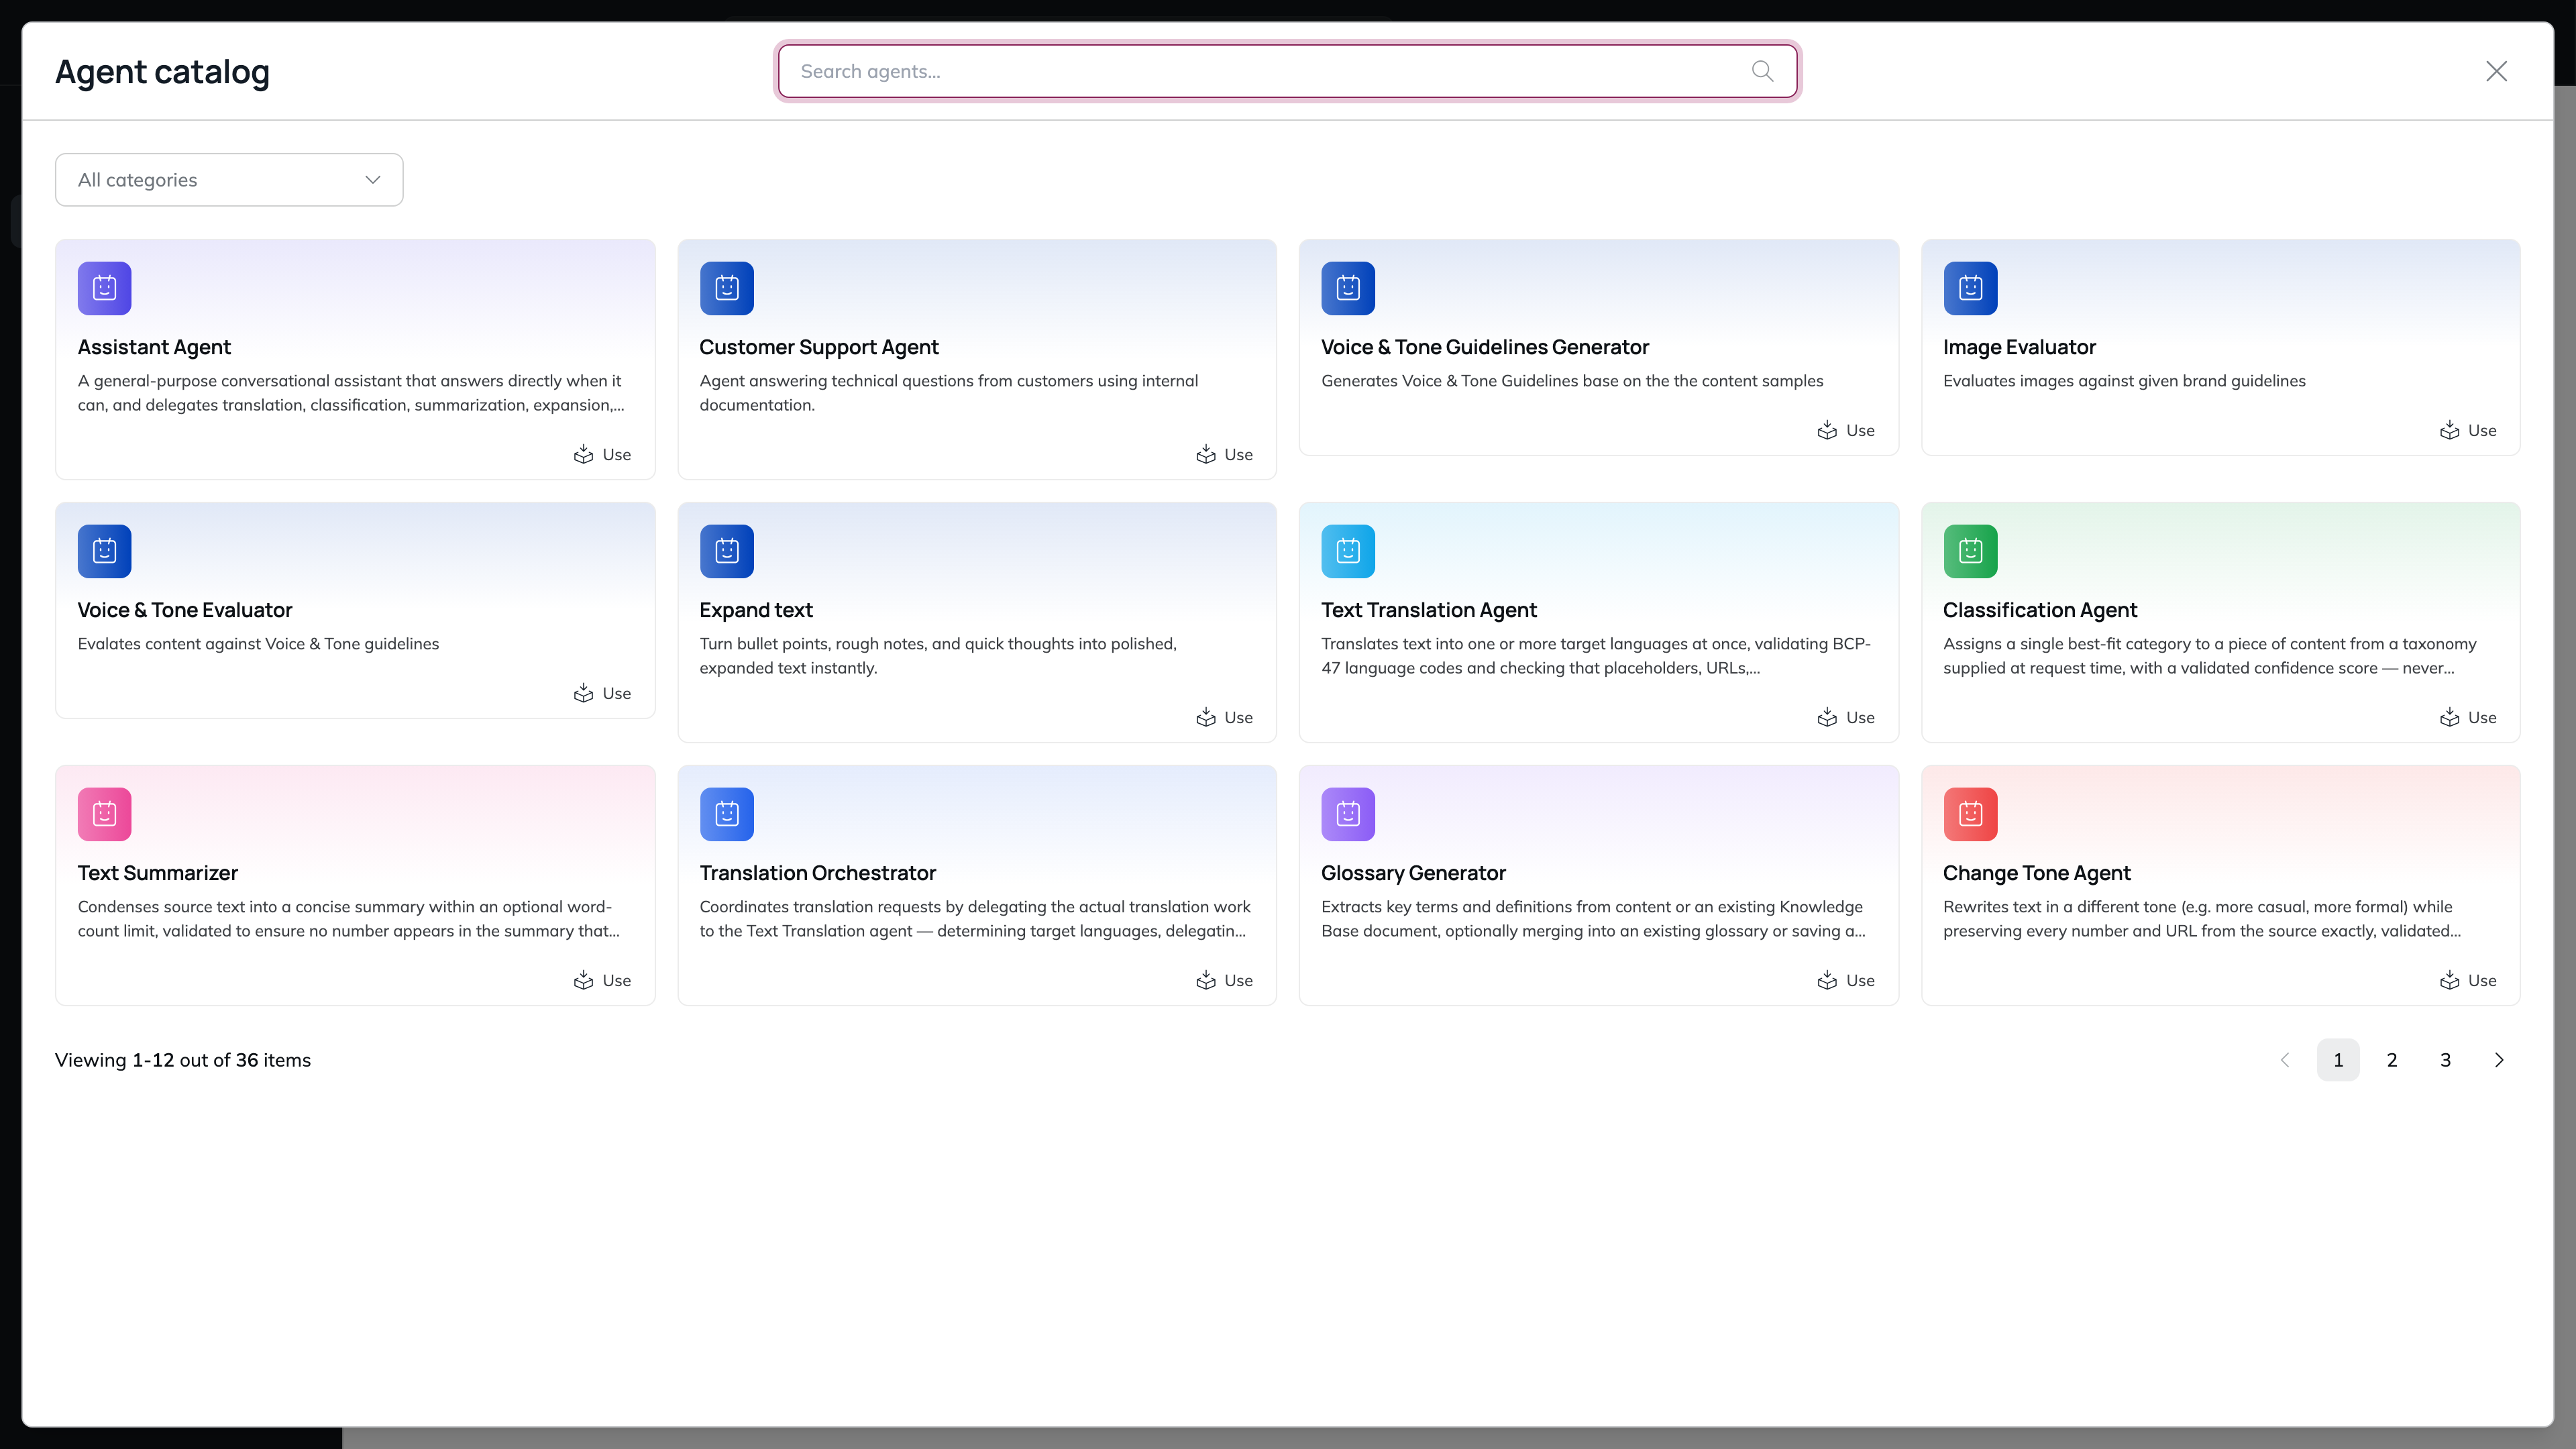Use the Classification Agent
This screenshot has width=2576, height=1449.
(x=2467, y=718)
